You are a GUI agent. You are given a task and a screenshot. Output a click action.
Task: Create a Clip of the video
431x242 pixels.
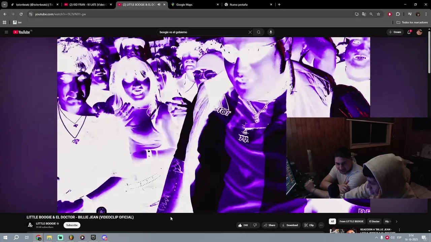pos(309,225)
